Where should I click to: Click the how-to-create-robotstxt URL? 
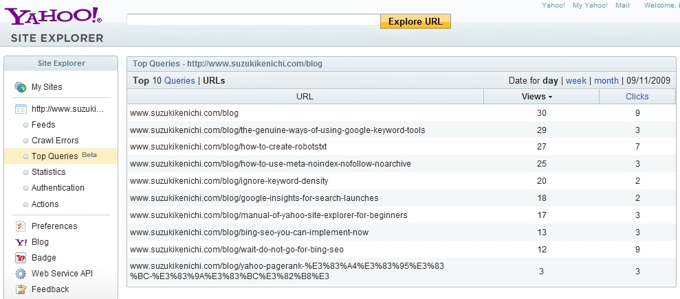(x=228, y=147)
